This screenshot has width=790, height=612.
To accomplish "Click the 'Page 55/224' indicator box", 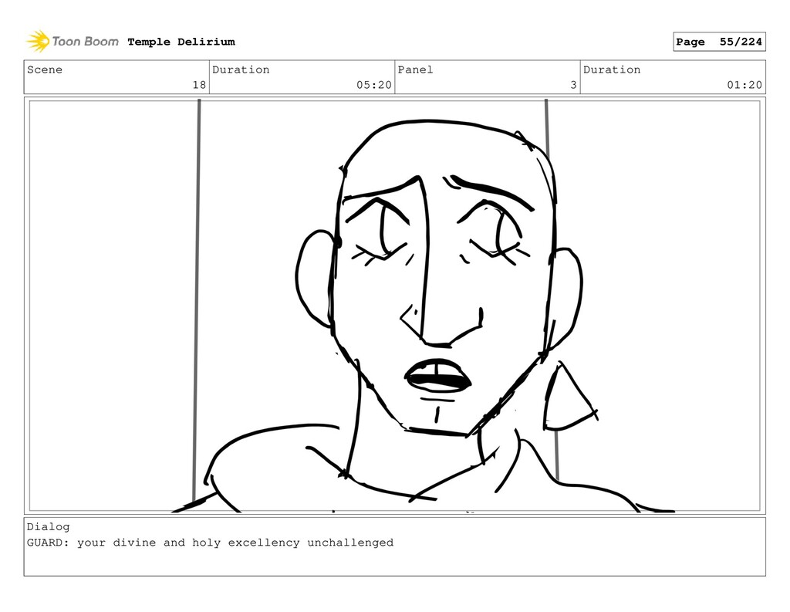I will [719, 42].
